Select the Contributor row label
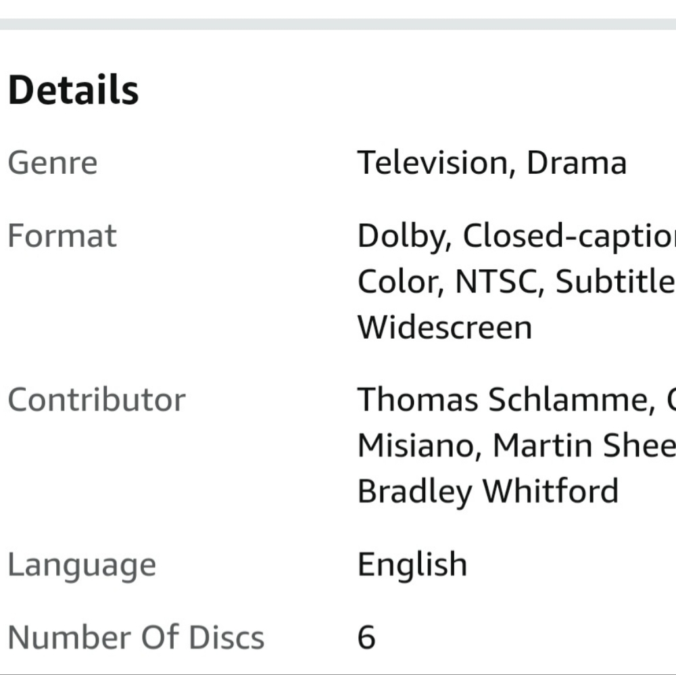 (96, 400)
